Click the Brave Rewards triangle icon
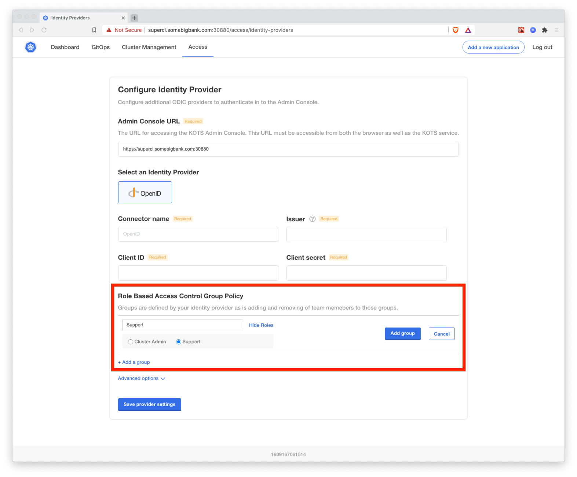This screenshot has width=577, height=477. click(468, 30)
